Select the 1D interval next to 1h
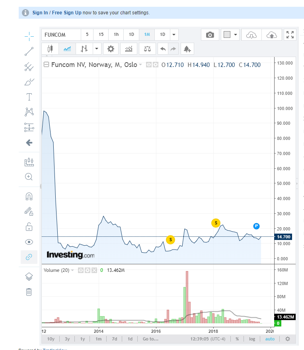304x350 pixels. pos(131,35)
